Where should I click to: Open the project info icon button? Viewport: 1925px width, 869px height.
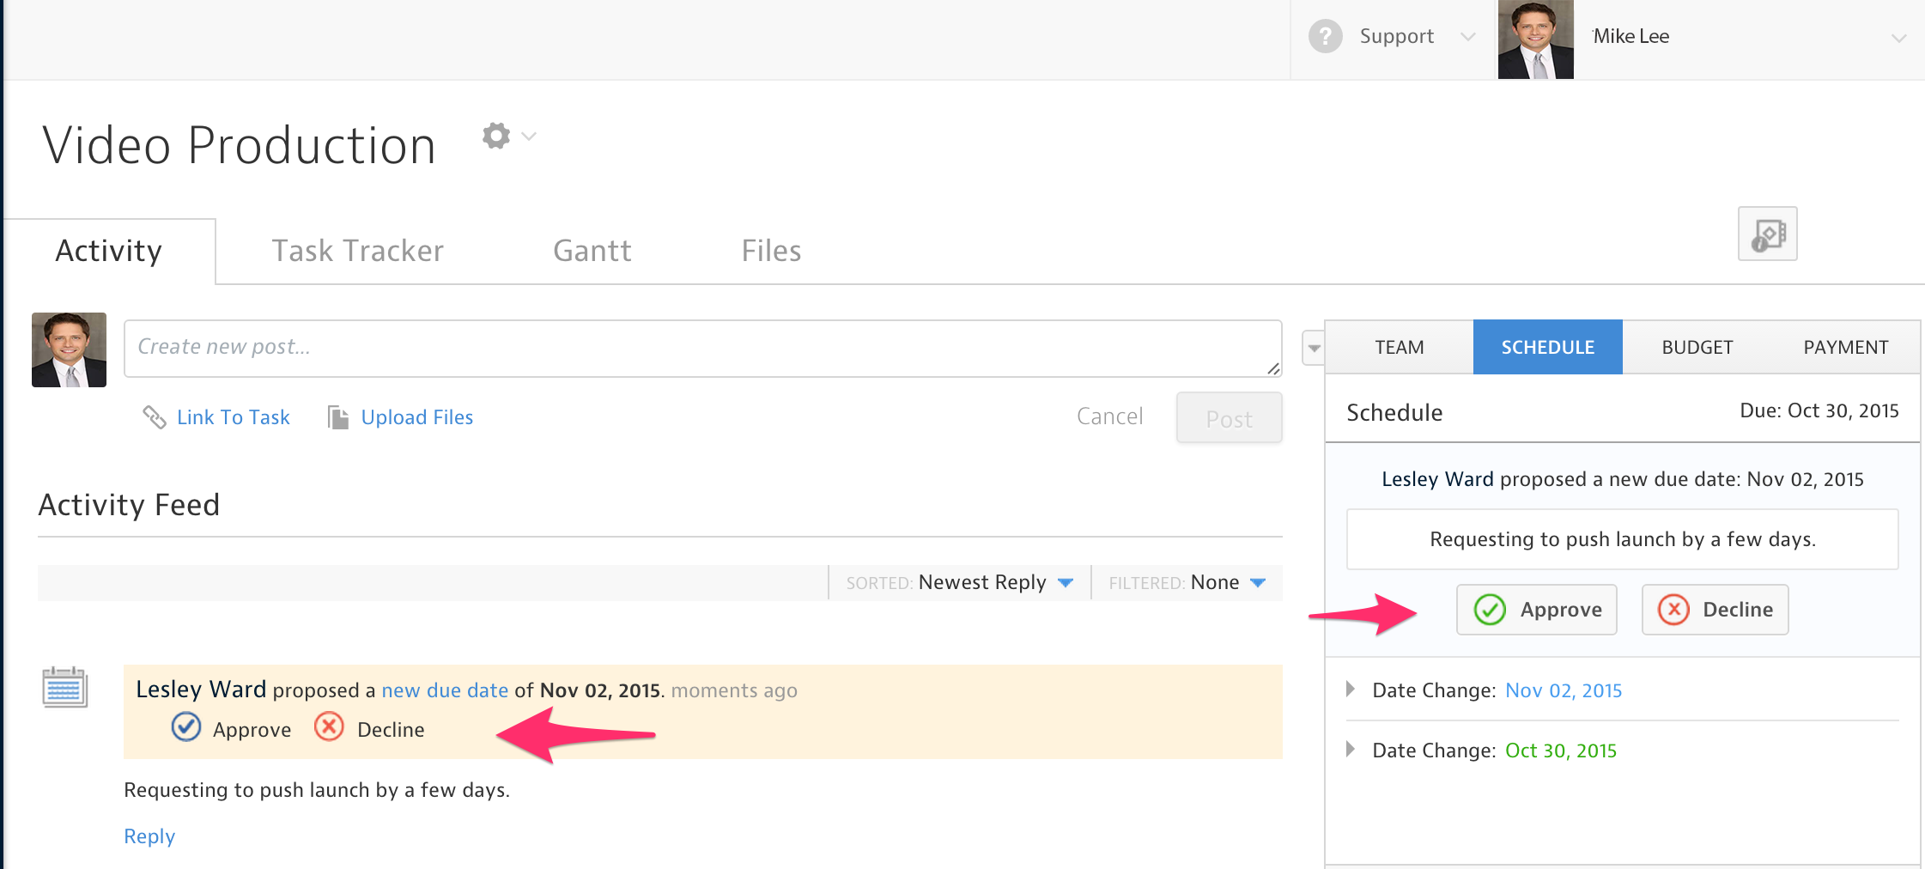click(1767, 234)
